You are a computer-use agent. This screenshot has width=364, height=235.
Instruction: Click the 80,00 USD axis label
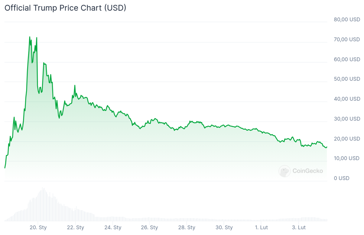click(347, 19)
